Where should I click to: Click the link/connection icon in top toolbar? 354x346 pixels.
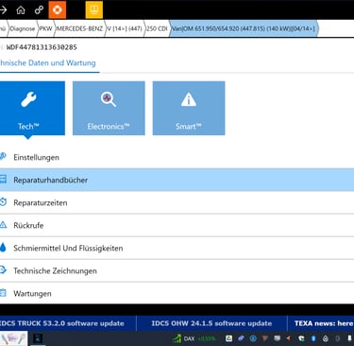[39, 10]
